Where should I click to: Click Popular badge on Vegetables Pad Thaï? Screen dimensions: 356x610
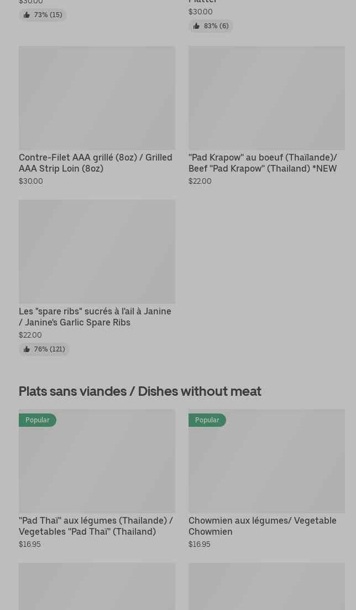[x=38, y=420]
